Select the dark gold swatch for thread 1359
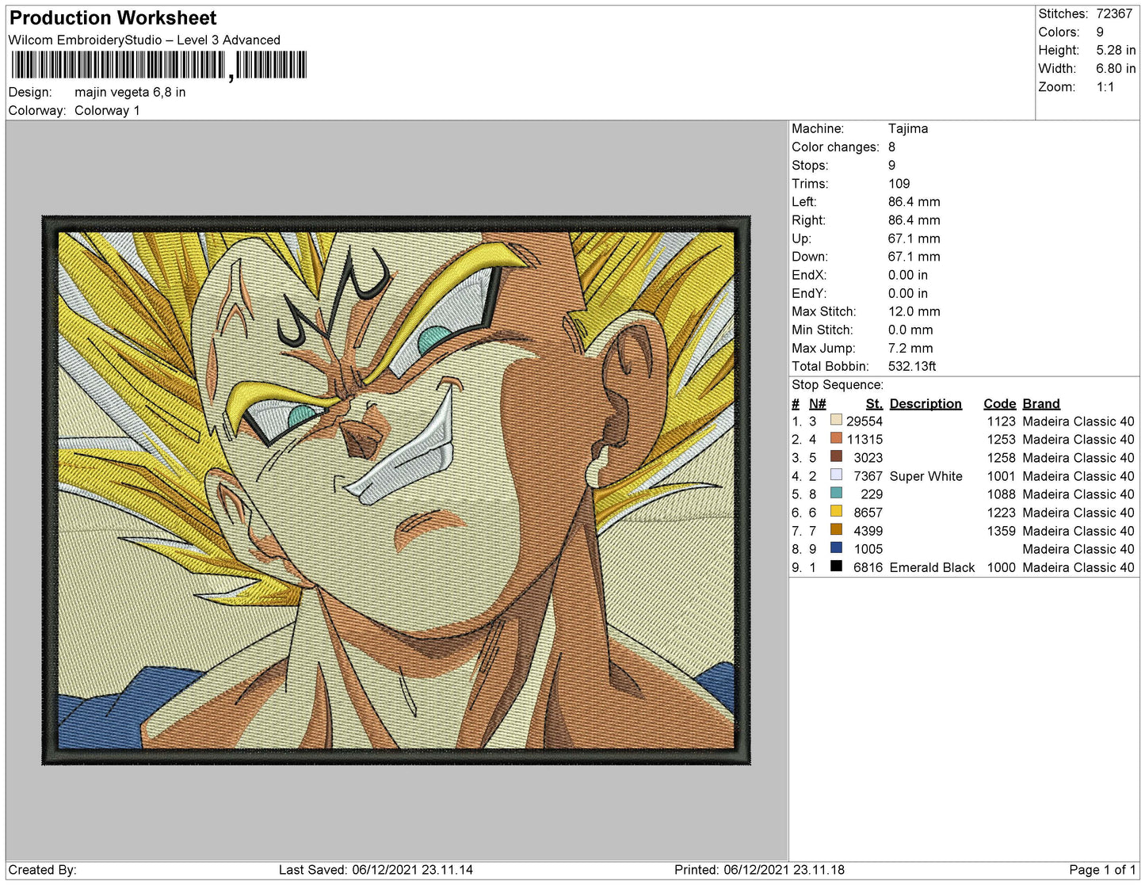The image size is (1145, 885). click(x=836, y=530)
